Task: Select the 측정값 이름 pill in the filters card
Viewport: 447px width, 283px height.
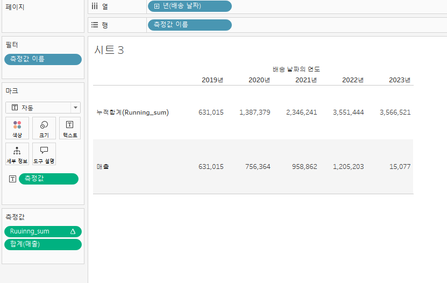Action: [x=43, y=59]
